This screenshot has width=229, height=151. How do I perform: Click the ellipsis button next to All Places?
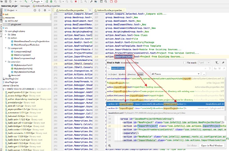[204, 74]
